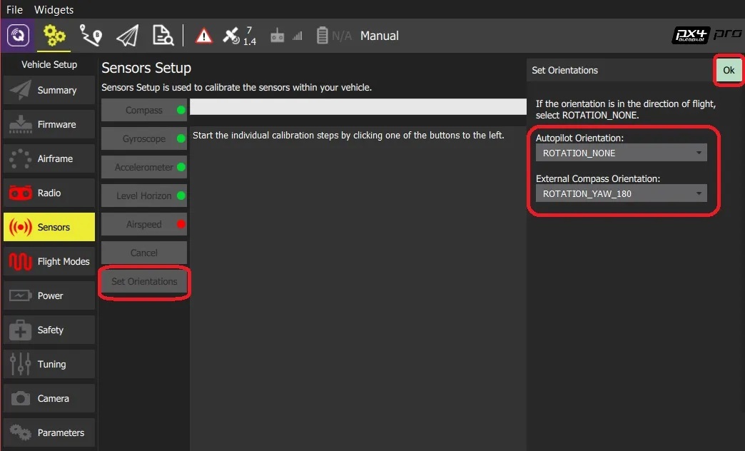Click the Autopilot Orientation label
This screenshot has height=451, width=745.
click(x=579, y=138)
